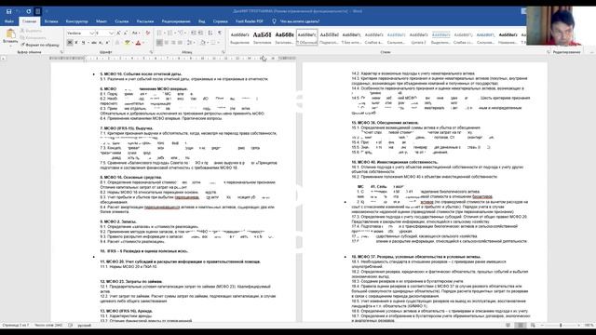Toggle paragraph marks display
596x335 pixels.
point(220,33)
